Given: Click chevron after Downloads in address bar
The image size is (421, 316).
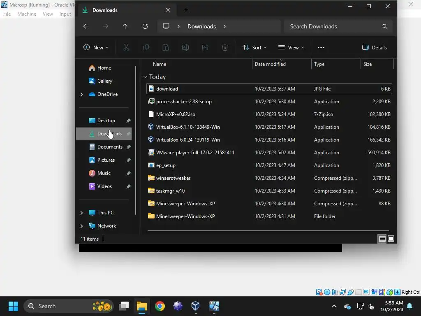Looking at the screenshot, I should [224, 26].
